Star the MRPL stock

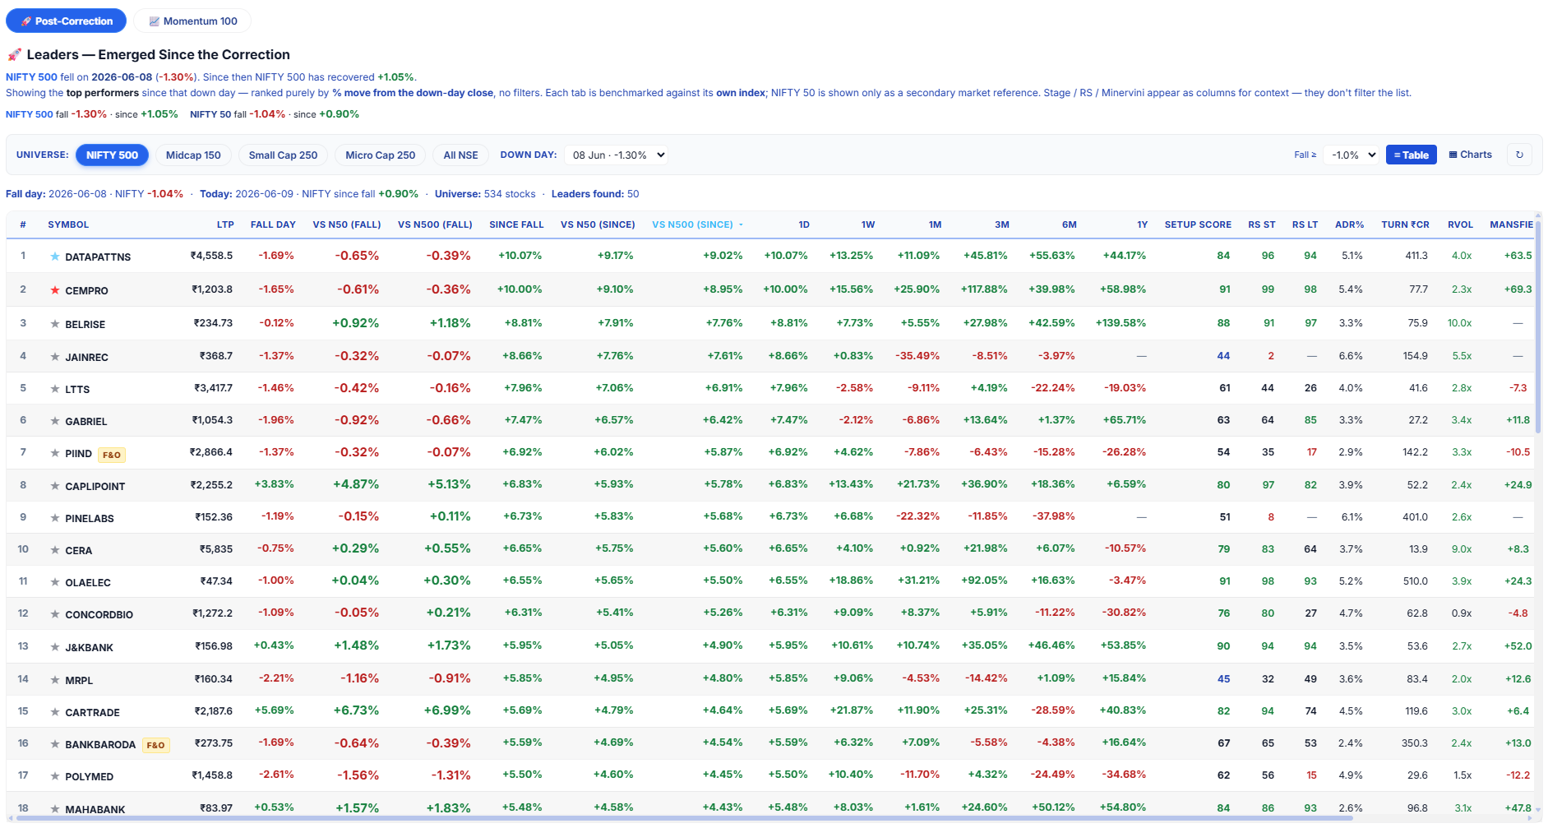pyautogui.click(x=55, y=680)
